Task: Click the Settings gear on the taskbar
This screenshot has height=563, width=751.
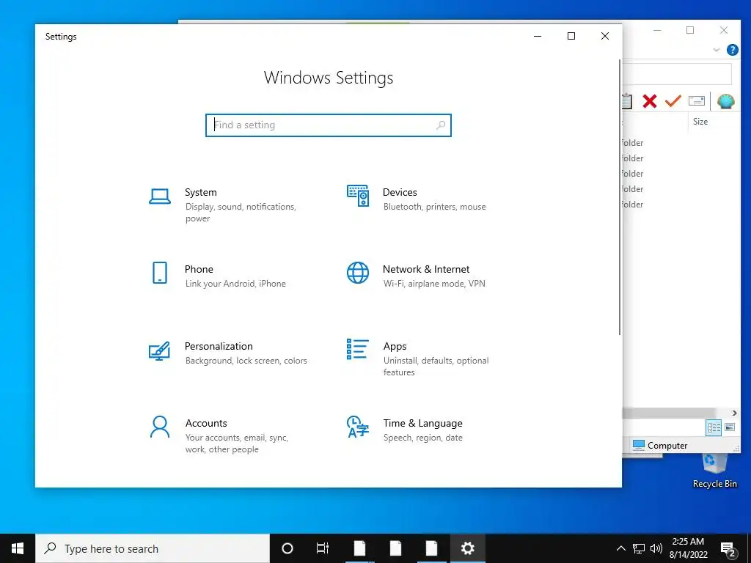Action: 467,548
